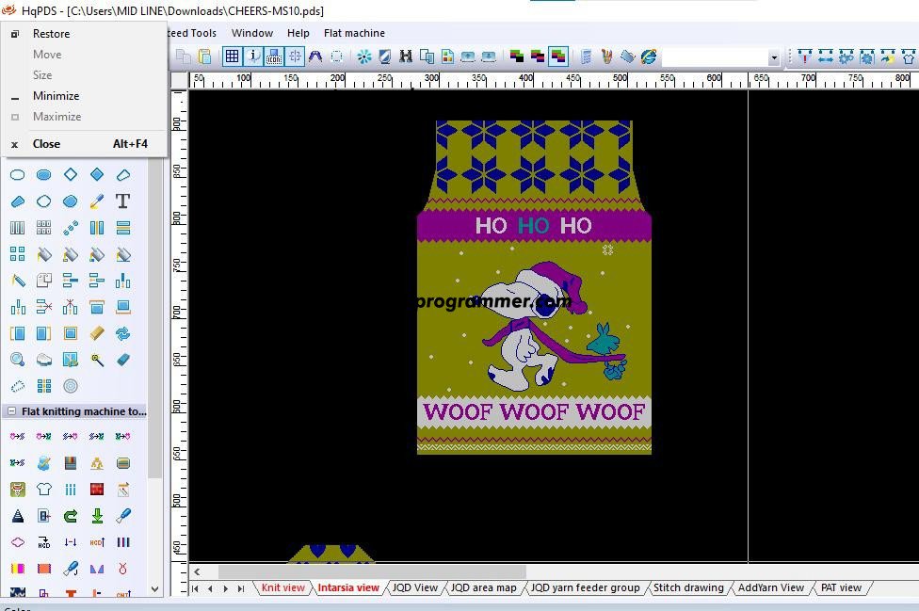Screen dimensions: 919x611
Task: Toggle the info 'i' toolbar button
Action: [x=253, y=56]
